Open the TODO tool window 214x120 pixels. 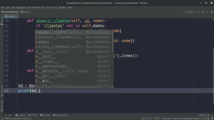pyautogui.click(x=33, y=115)
